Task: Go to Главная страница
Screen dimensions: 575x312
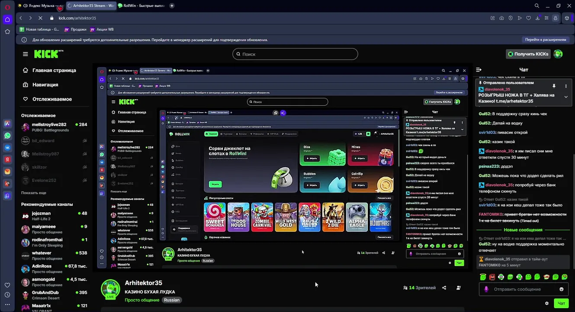Action: click(x=49, y=70)
